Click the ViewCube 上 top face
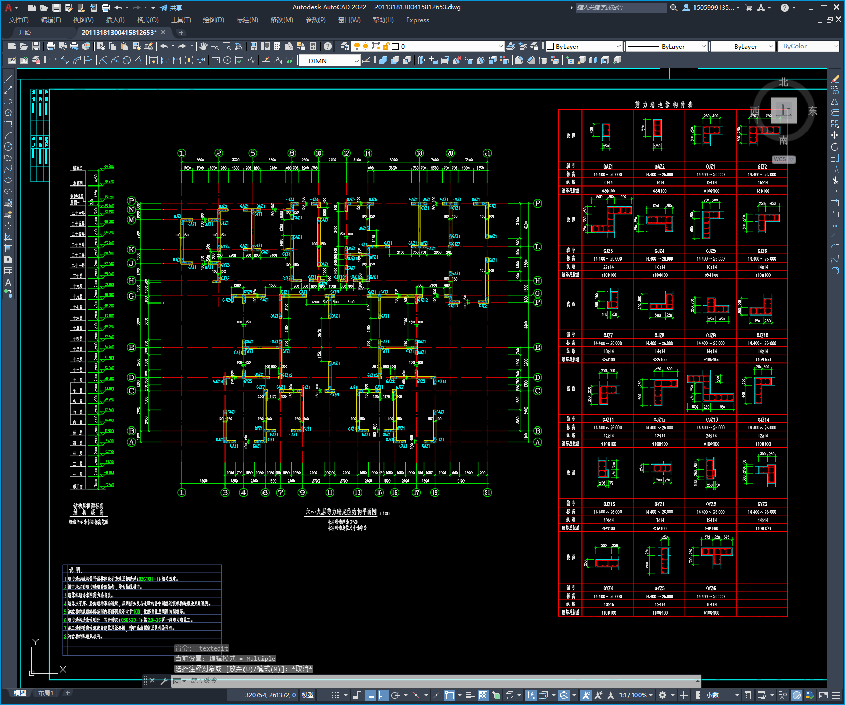Image resolution: width=845 pixels, height=705 pixels. [783, 110]
